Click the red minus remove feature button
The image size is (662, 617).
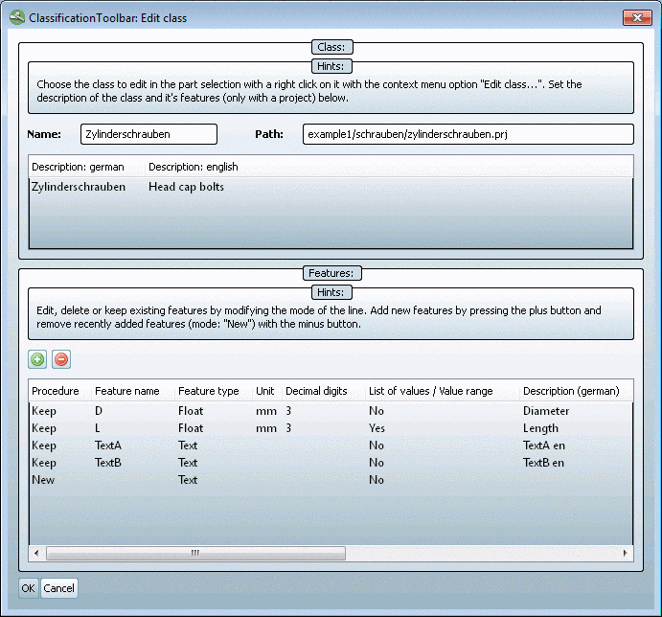point(61,359)
